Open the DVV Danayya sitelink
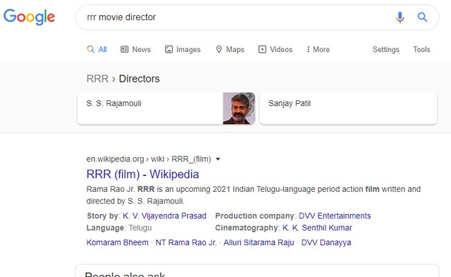The image size is (451, 277). [x=326, y=242]
